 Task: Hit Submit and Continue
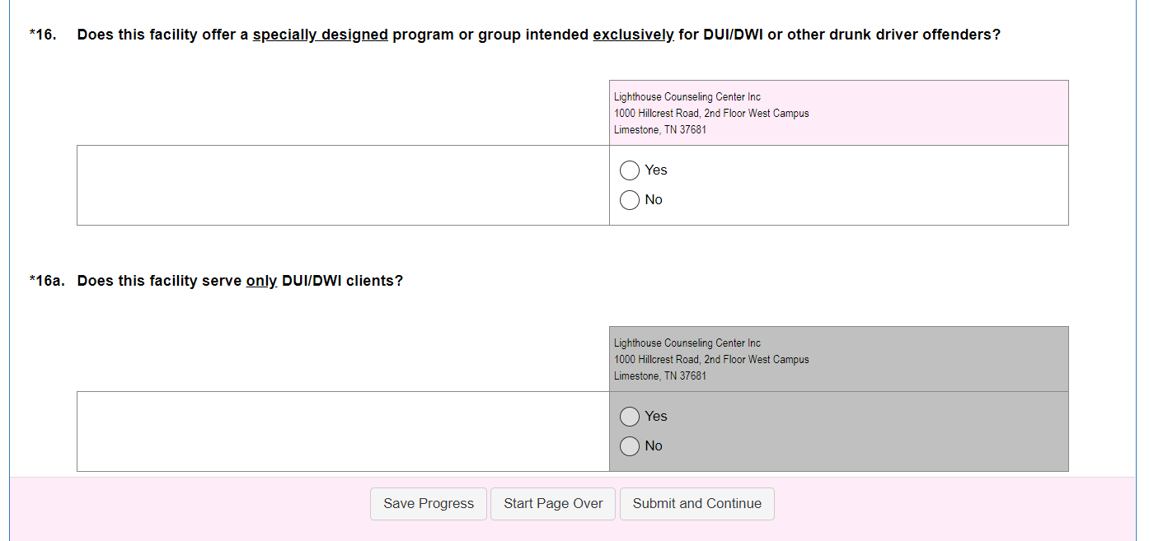tap(696, 504)
